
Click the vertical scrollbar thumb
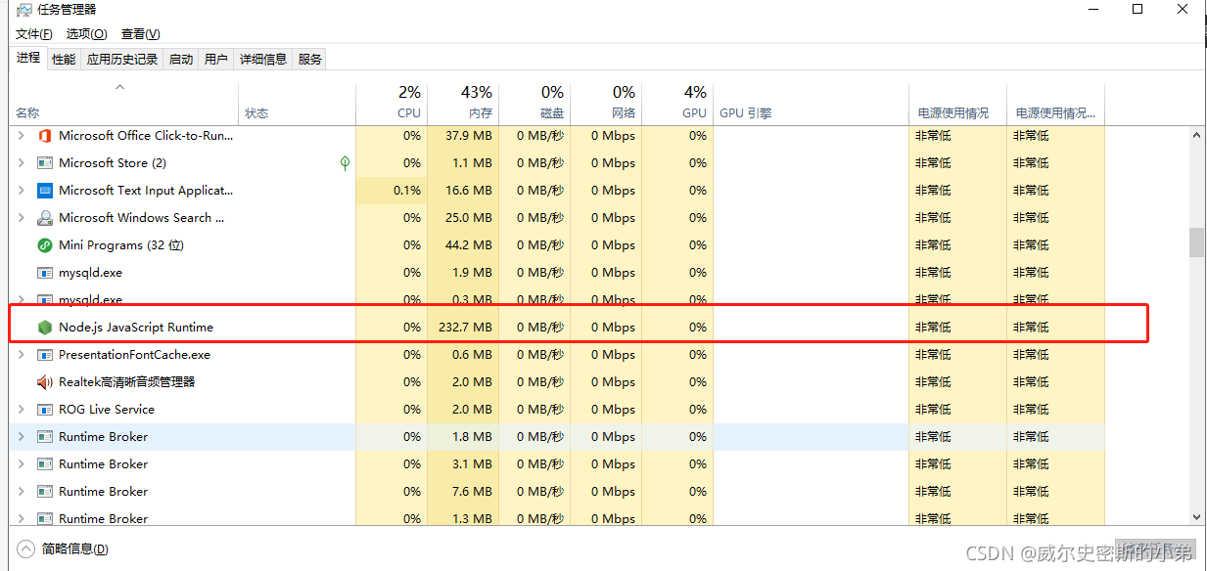[1196, 242]
